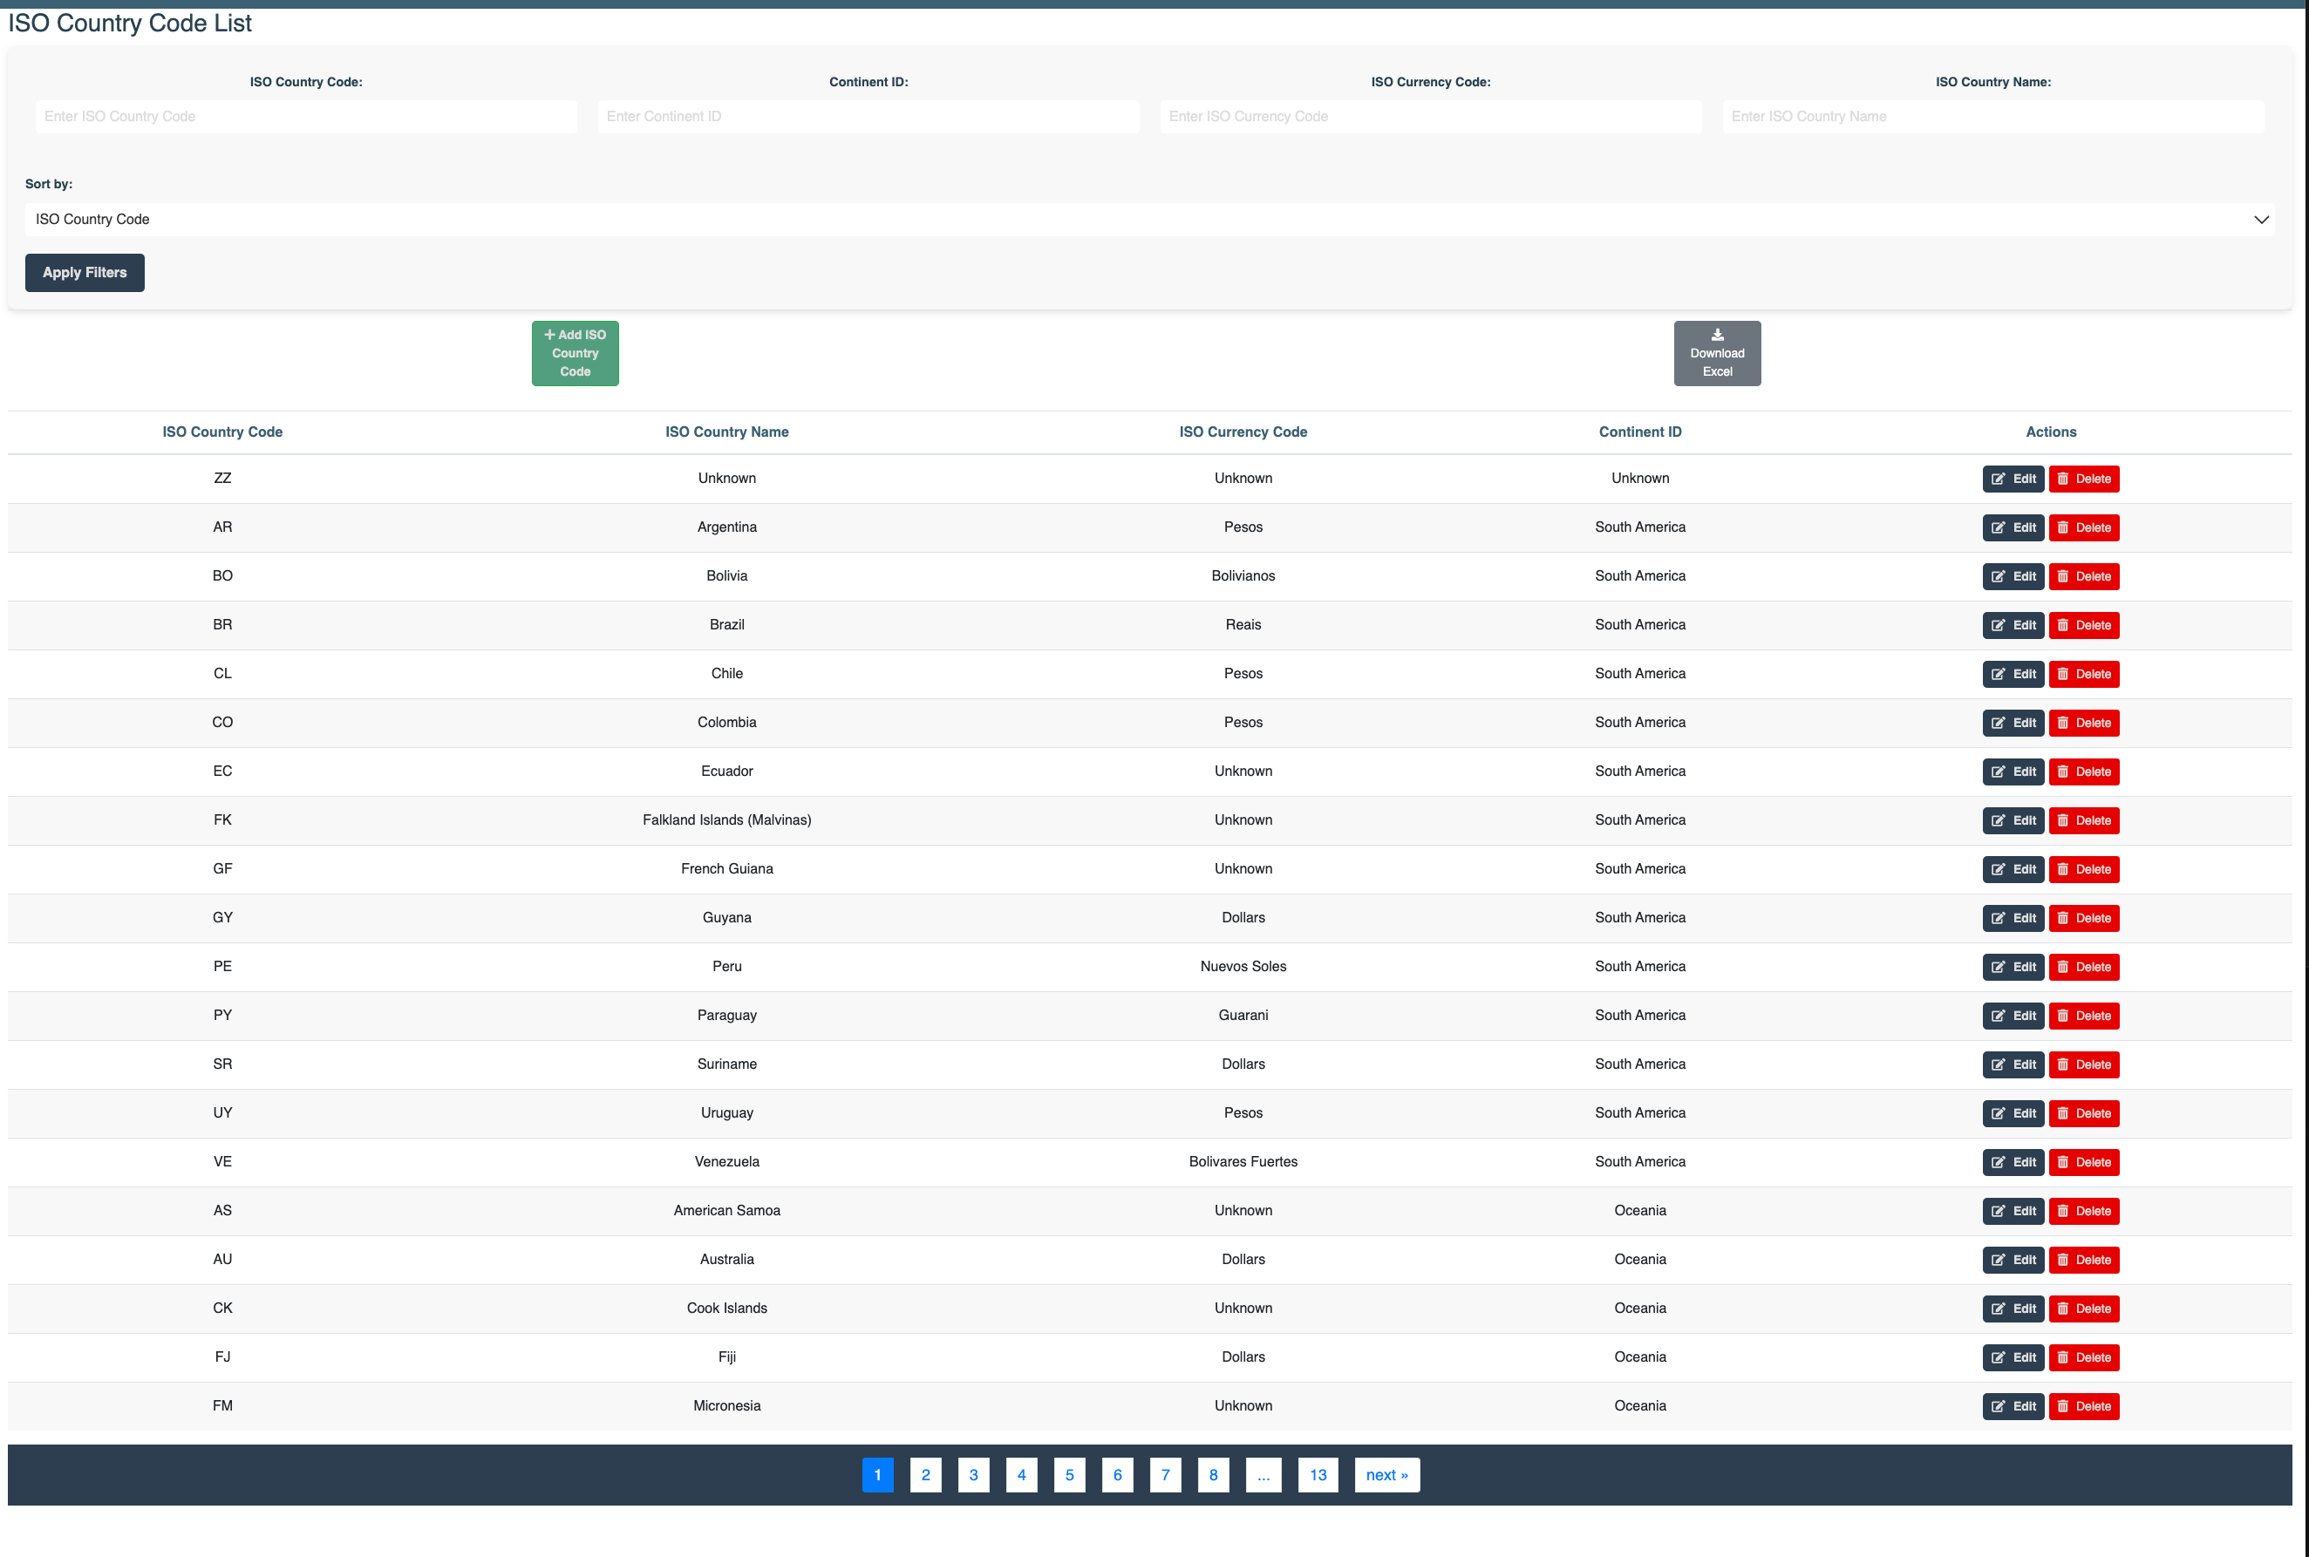Select current page 1 in pagination
The width and height of the screenshot is (2309, 1557).
pyautogui.click(x=878, y=1474)
